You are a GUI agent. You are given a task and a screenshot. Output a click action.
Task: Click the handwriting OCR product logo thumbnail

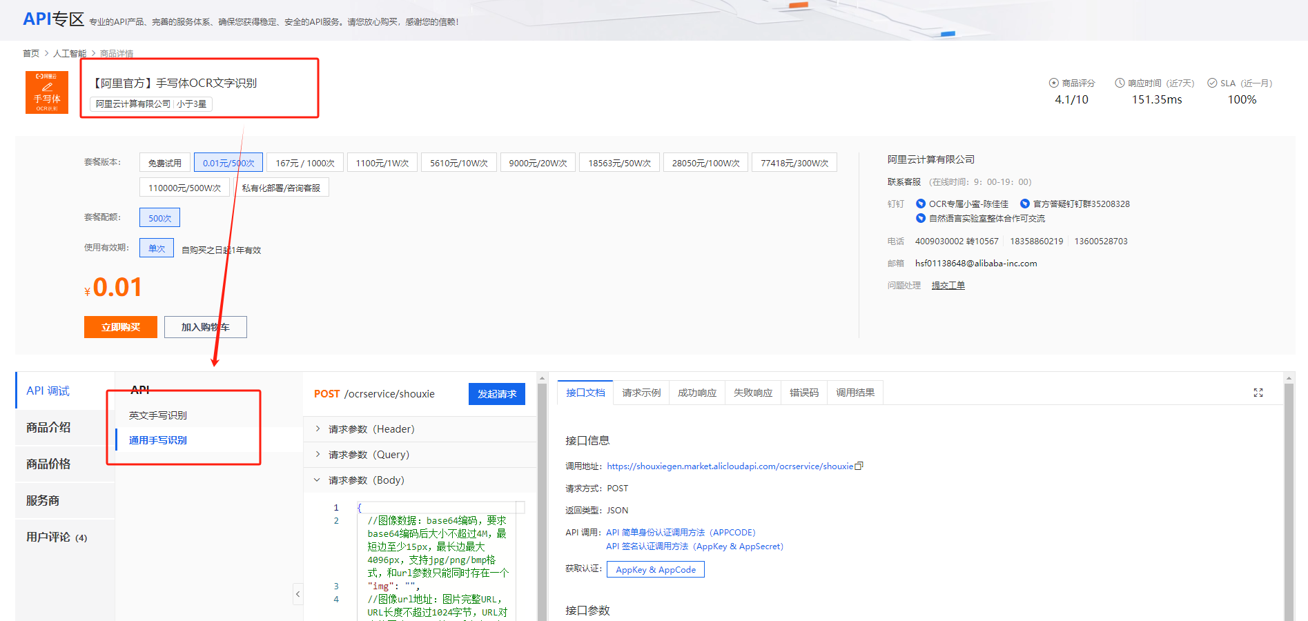pyautogui.click(x=47, y=92)
